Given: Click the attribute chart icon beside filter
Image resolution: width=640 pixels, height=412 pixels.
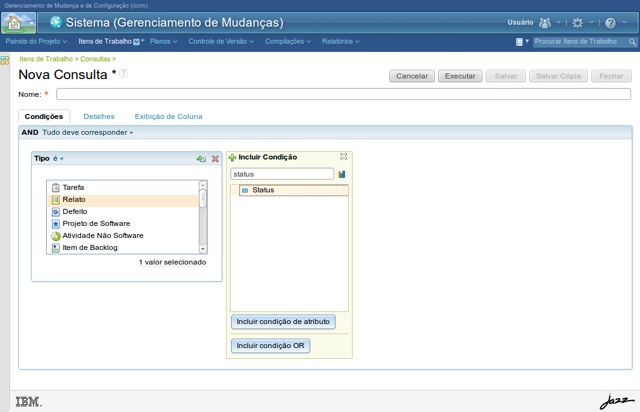Looking at the screenshot, I should [342, 174].
